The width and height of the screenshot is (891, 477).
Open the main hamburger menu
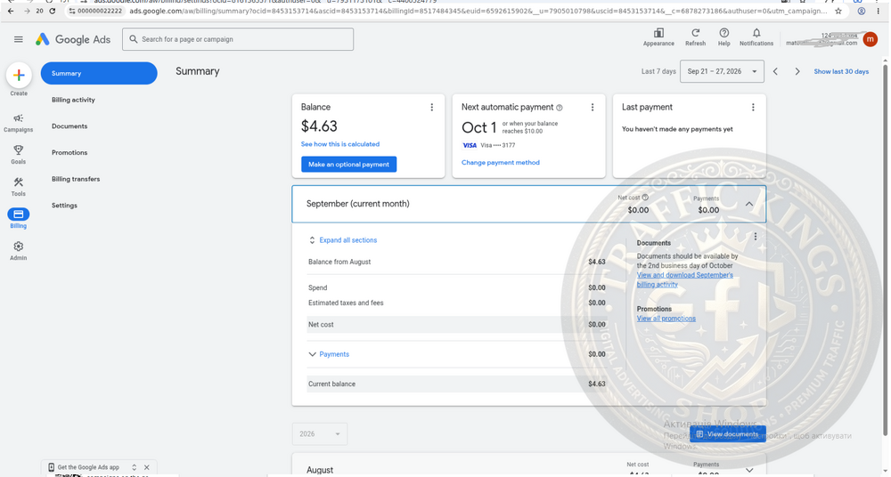(18, 39)
